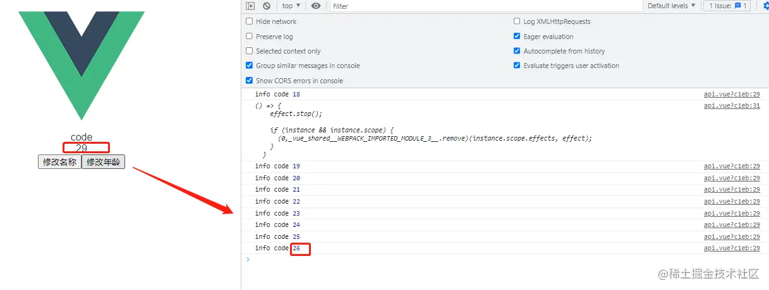
Task: Enable Hide network checkbox
Action: point(249,21)
